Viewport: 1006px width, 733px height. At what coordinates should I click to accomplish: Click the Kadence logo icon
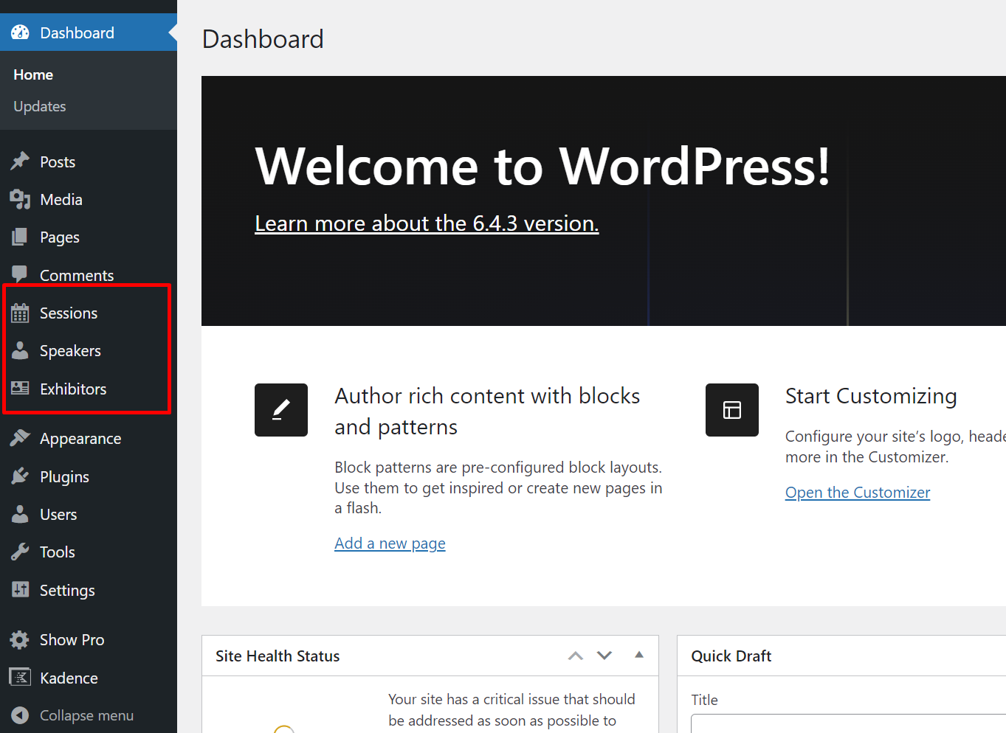click(20, 677)
